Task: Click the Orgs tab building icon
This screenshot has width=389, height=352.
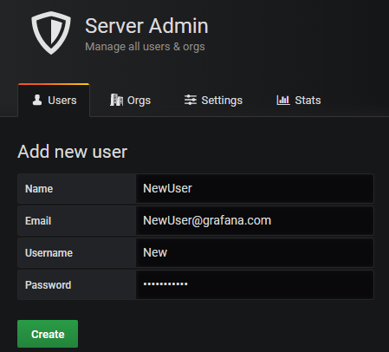Action: (x=116, y=100)
